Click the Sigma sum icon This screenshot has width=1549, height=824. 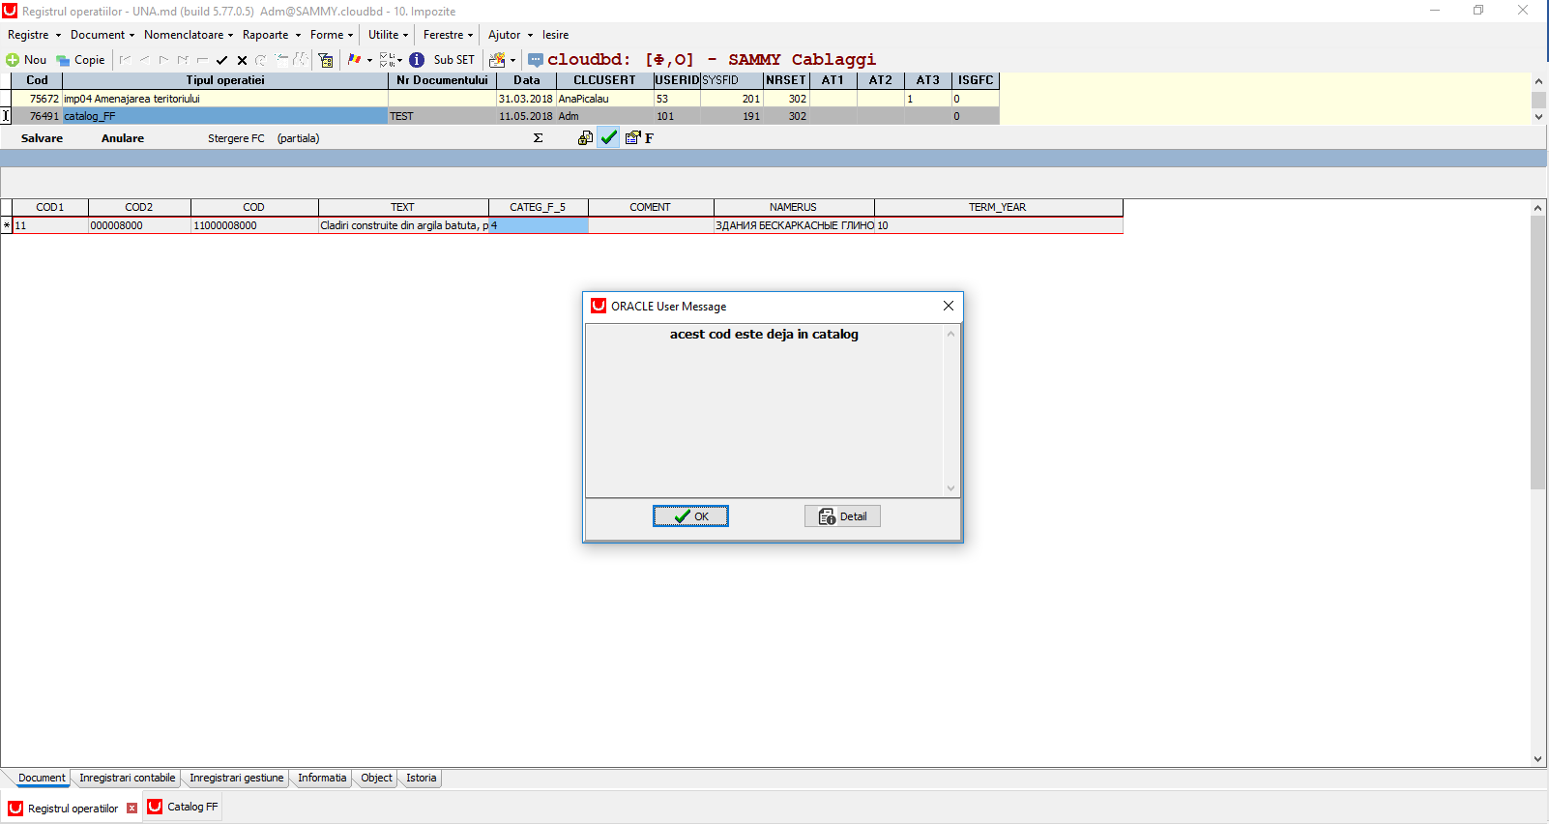point(538,138)
